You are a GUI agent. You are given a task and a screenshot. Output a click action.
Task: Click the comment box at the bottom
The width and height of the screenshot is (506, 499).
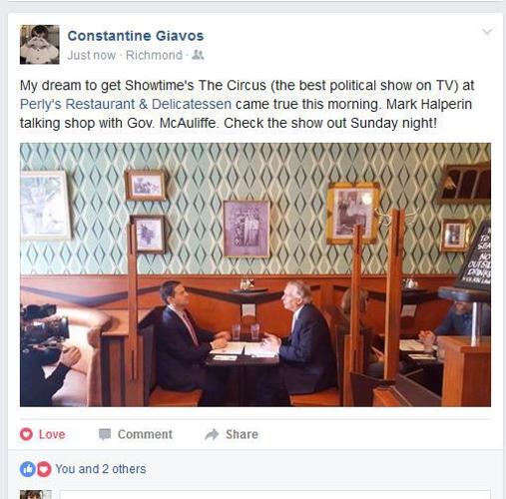coord(274,494)
